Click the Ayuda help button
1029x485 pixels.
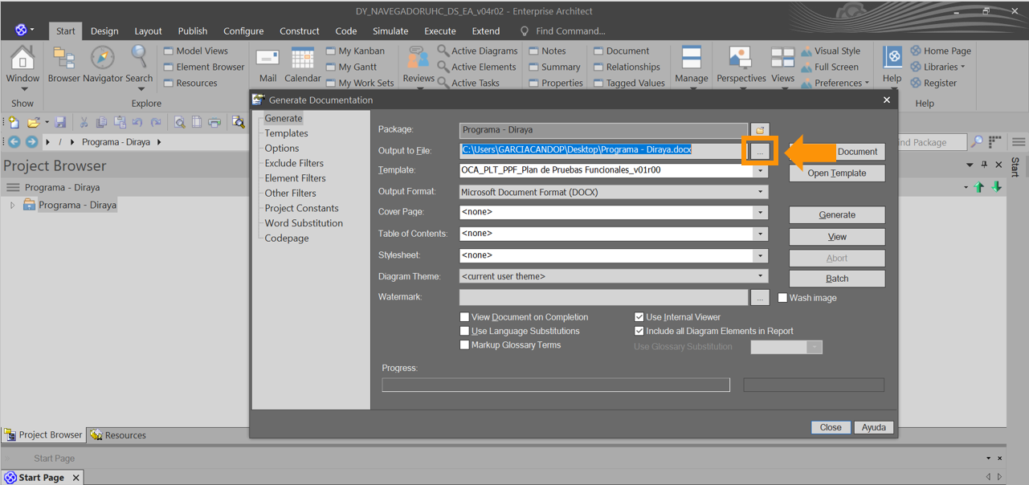(874, 428)
